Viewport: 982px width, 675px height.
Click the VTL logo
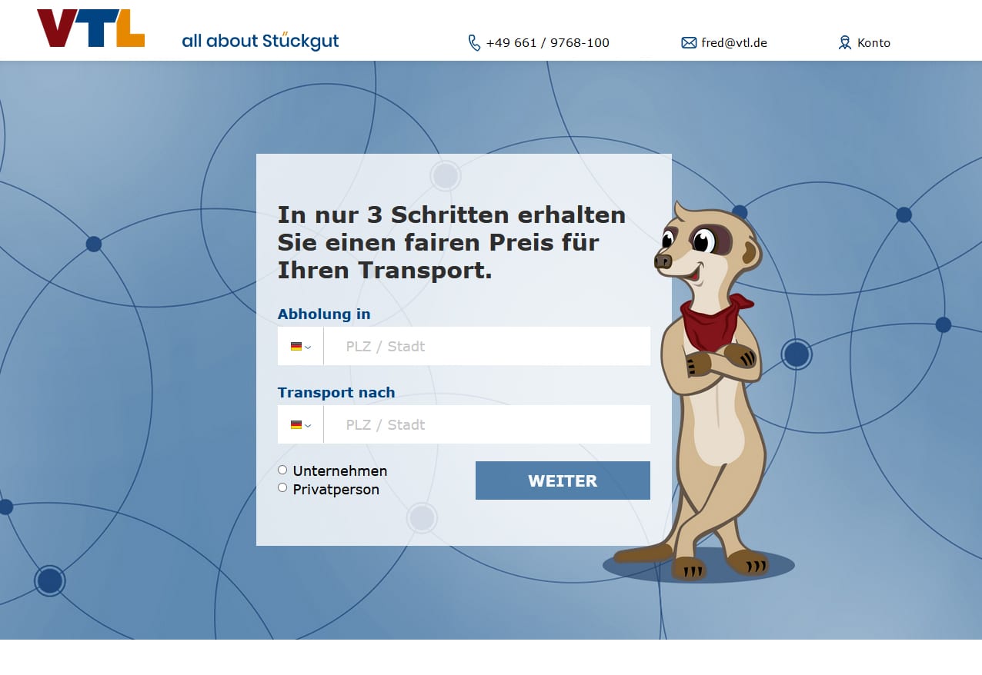point(91,28)
